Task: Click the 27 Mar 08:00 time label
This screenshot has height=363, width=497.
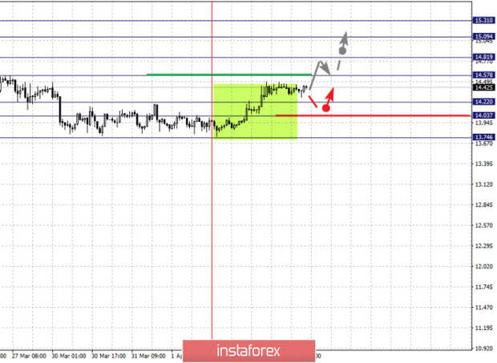Action: (29, 356)
